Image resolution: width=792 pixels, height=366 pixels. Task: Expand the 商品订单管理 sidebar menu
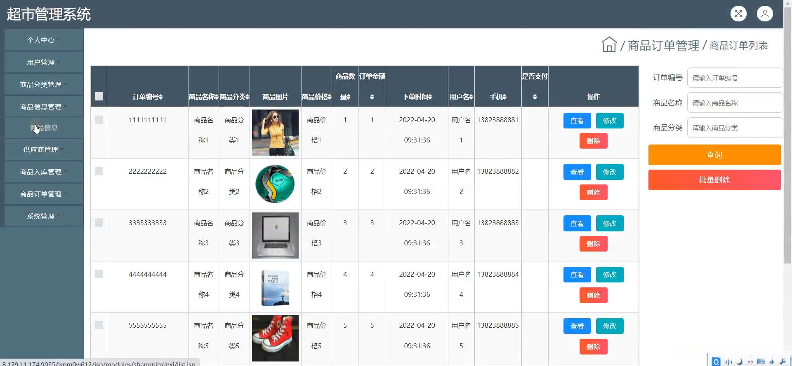pyautogui.click(x=44, y=194)
